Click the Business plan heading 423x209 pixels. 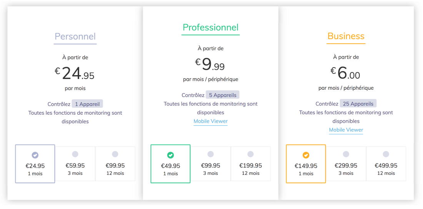click(346, 36)
